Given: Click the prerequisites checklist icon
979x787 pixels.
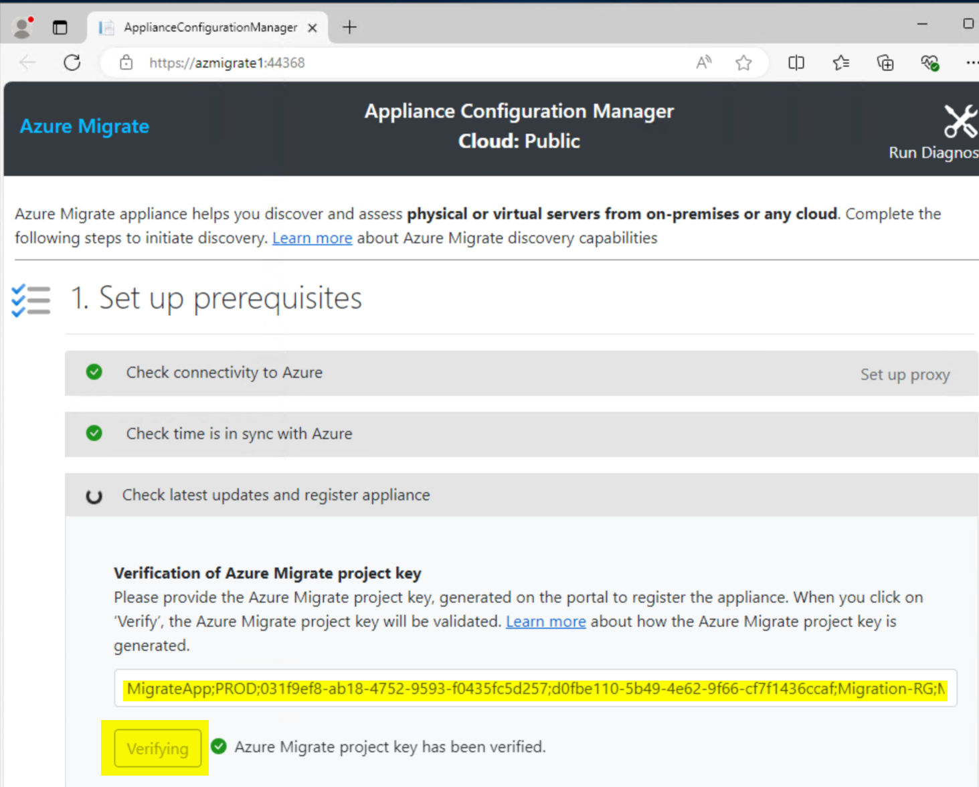Looking at the screenshot, I should coord(31,300).
